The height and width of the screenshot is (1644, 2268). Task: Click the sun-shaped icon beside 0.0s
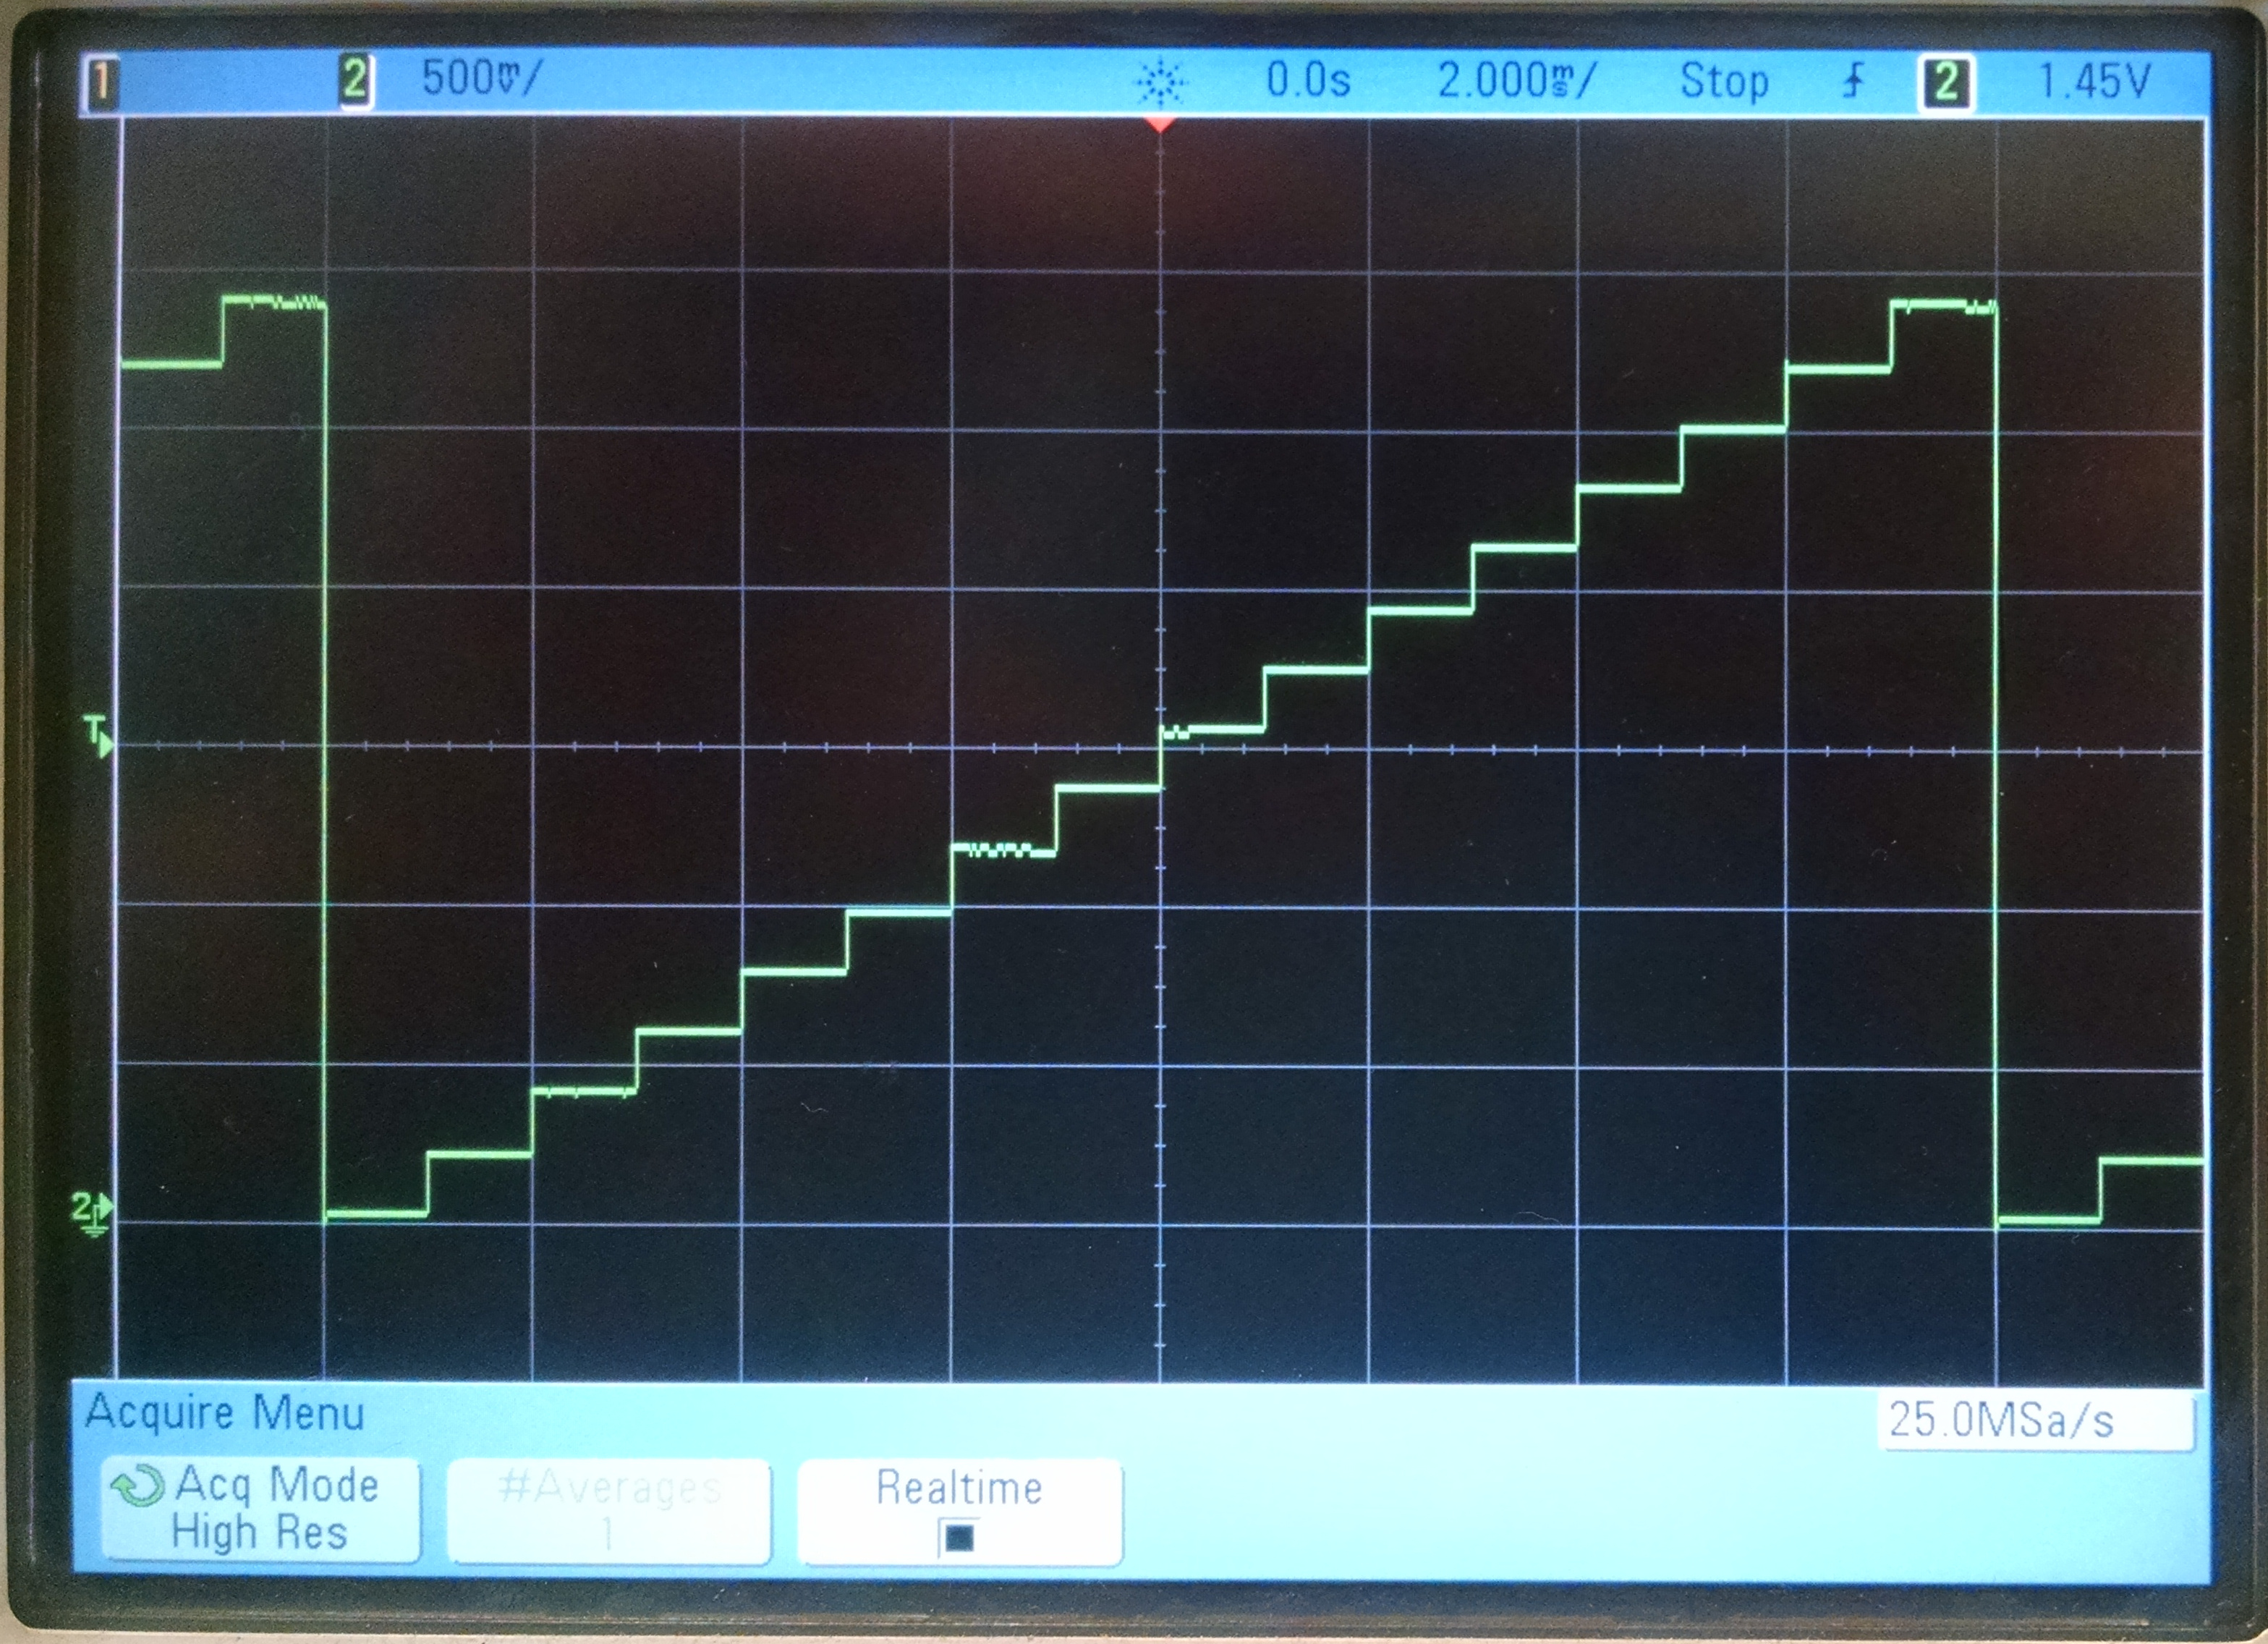click(1160, 82)
